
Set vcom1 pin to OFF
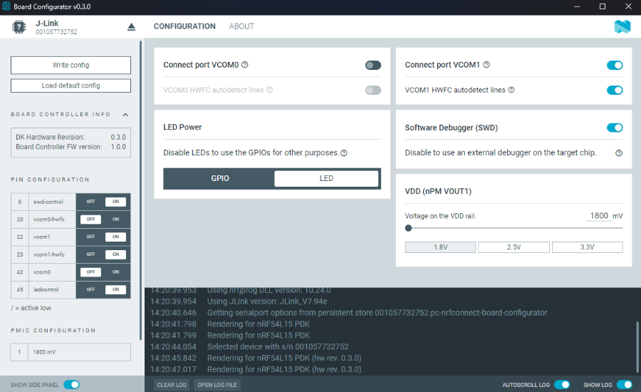[x=90, y=237]
